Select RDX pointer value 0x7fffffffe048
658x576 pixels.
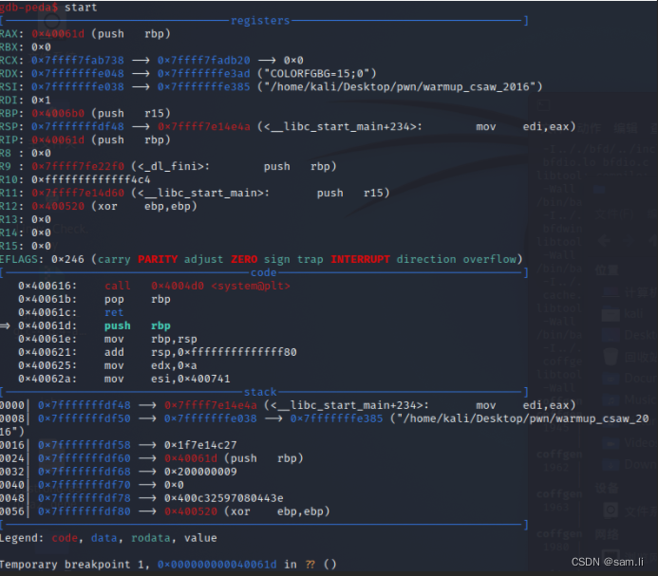point(78,74)
